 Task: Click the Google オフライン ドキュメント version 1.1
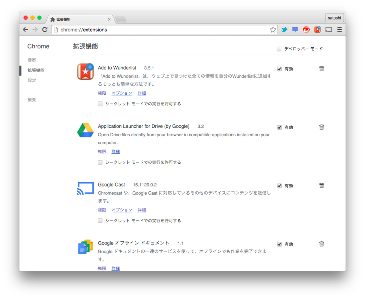point(180,243)
